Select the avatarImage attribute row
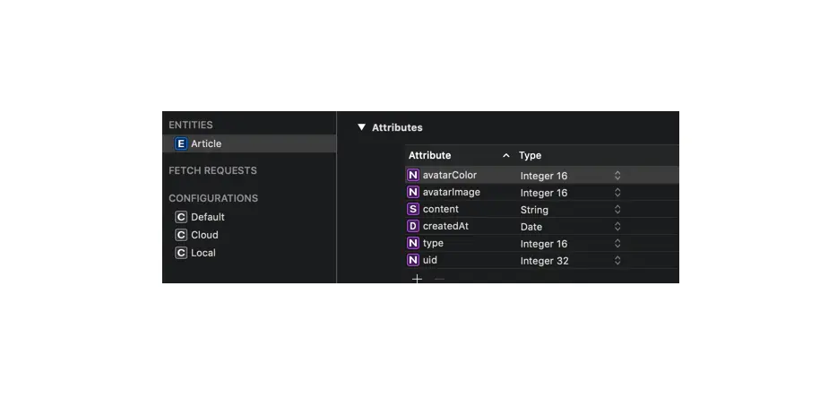 point(542,192)
